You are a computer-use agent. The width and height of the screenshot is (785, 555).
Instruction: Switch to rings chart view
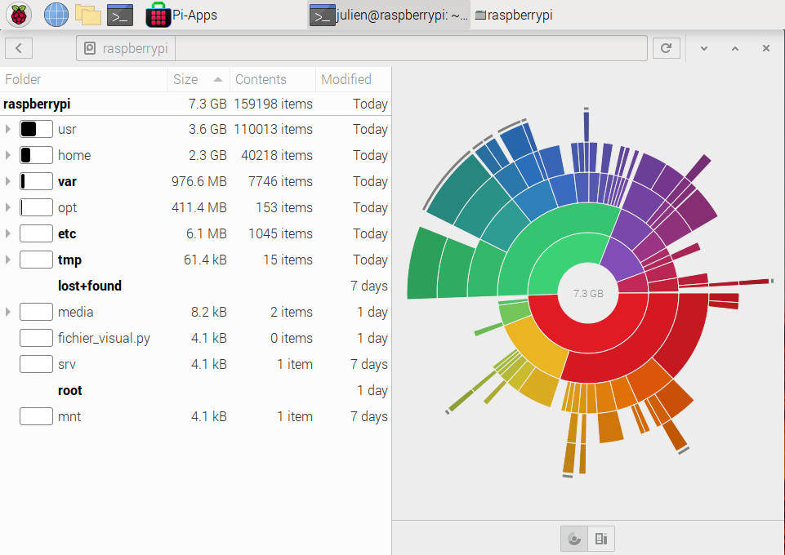pos(574,539)
